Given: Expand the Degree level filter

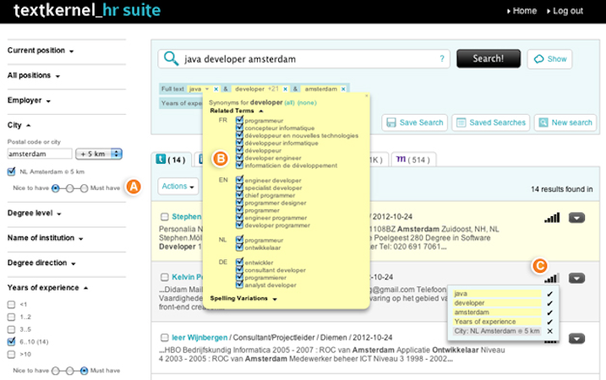Looking at the screenshot, I should [35, 213].
